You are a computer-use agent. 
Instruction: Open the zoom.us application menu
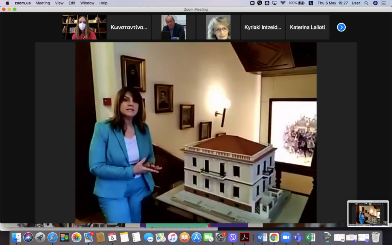23,3
